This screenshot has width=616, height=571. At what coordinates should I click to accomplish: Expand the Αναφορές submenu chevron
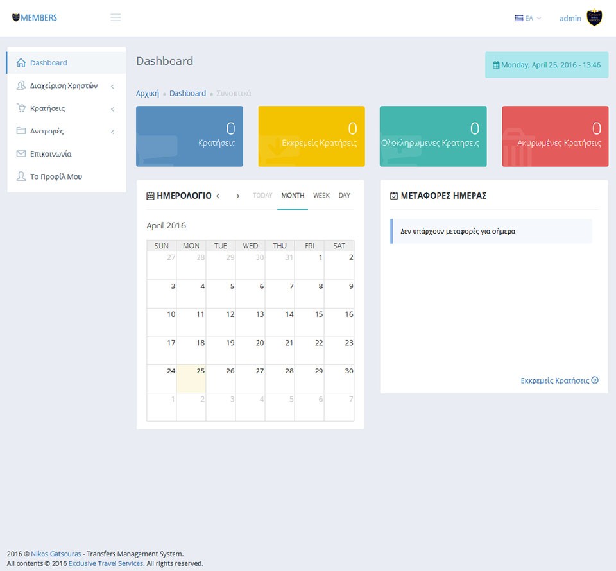tap(112, 132)
